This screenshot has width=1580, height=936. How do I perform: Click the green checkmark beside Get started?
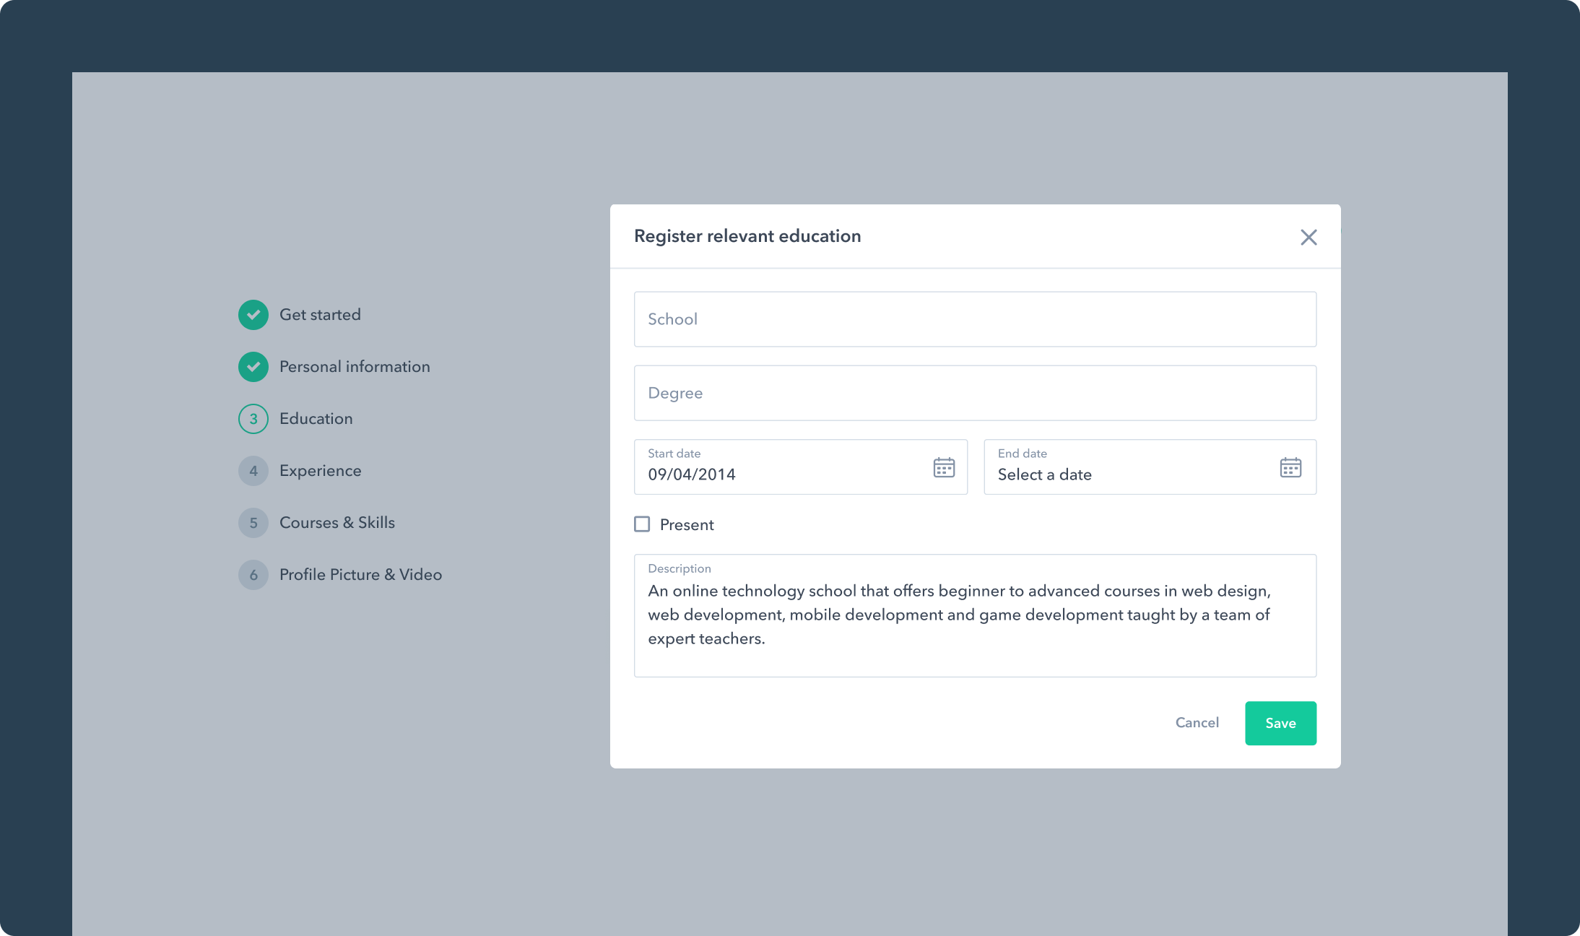point(253,314)
